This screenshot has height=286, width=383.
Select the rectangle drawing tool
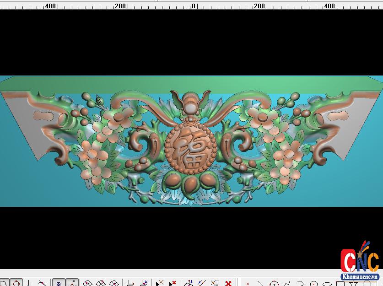point(340,283)
